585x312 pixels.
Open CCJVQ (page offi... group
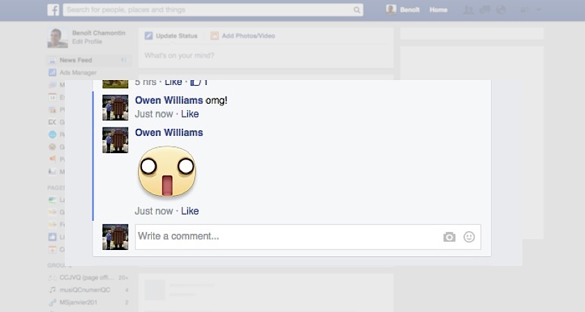click(x=88, y=278)
